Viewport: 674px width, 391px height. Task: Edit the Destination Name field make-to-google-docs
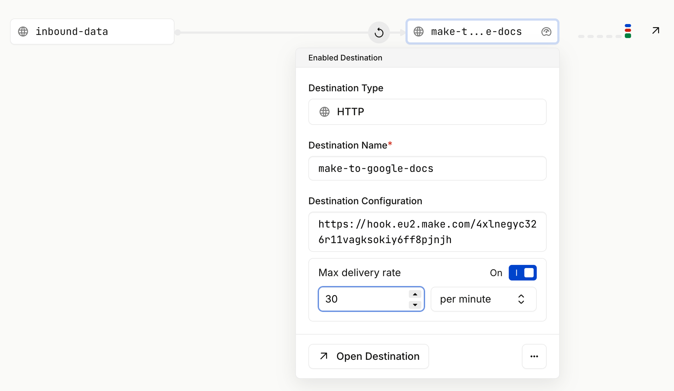(427, 168)
